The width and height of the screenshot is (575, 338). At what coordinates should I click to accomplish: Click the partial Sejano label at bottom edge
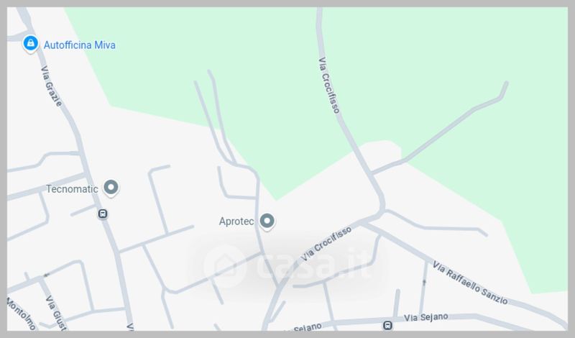tap(303, 327)
